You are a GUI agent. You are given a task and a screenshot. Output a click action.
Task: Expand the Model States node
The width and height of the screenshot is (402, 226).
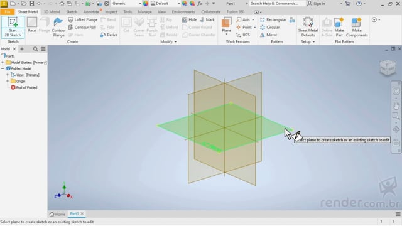click(3, 62)
